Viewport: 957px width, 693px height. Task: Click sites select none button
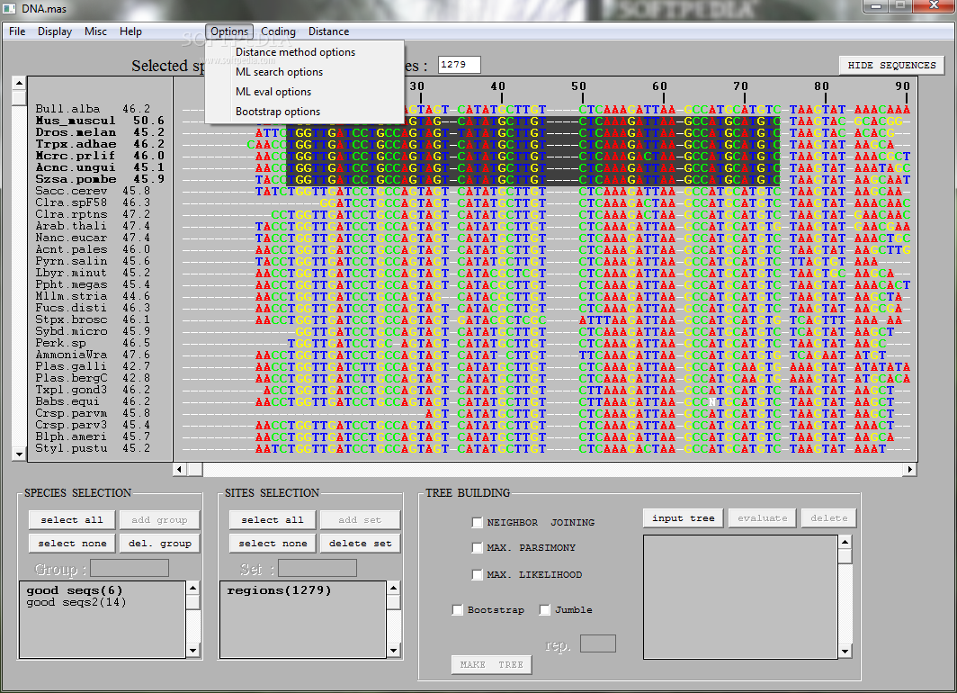pos(273,543)
